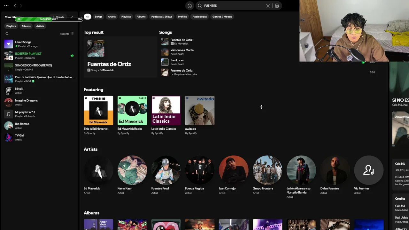
Task: Open the BVM playlist in library
Action: 40,79
